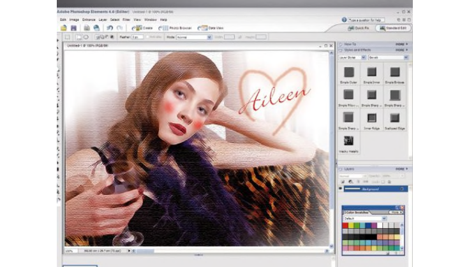
Task: Open the Mode dropdown in options bar
Action: tap(194, 37)
